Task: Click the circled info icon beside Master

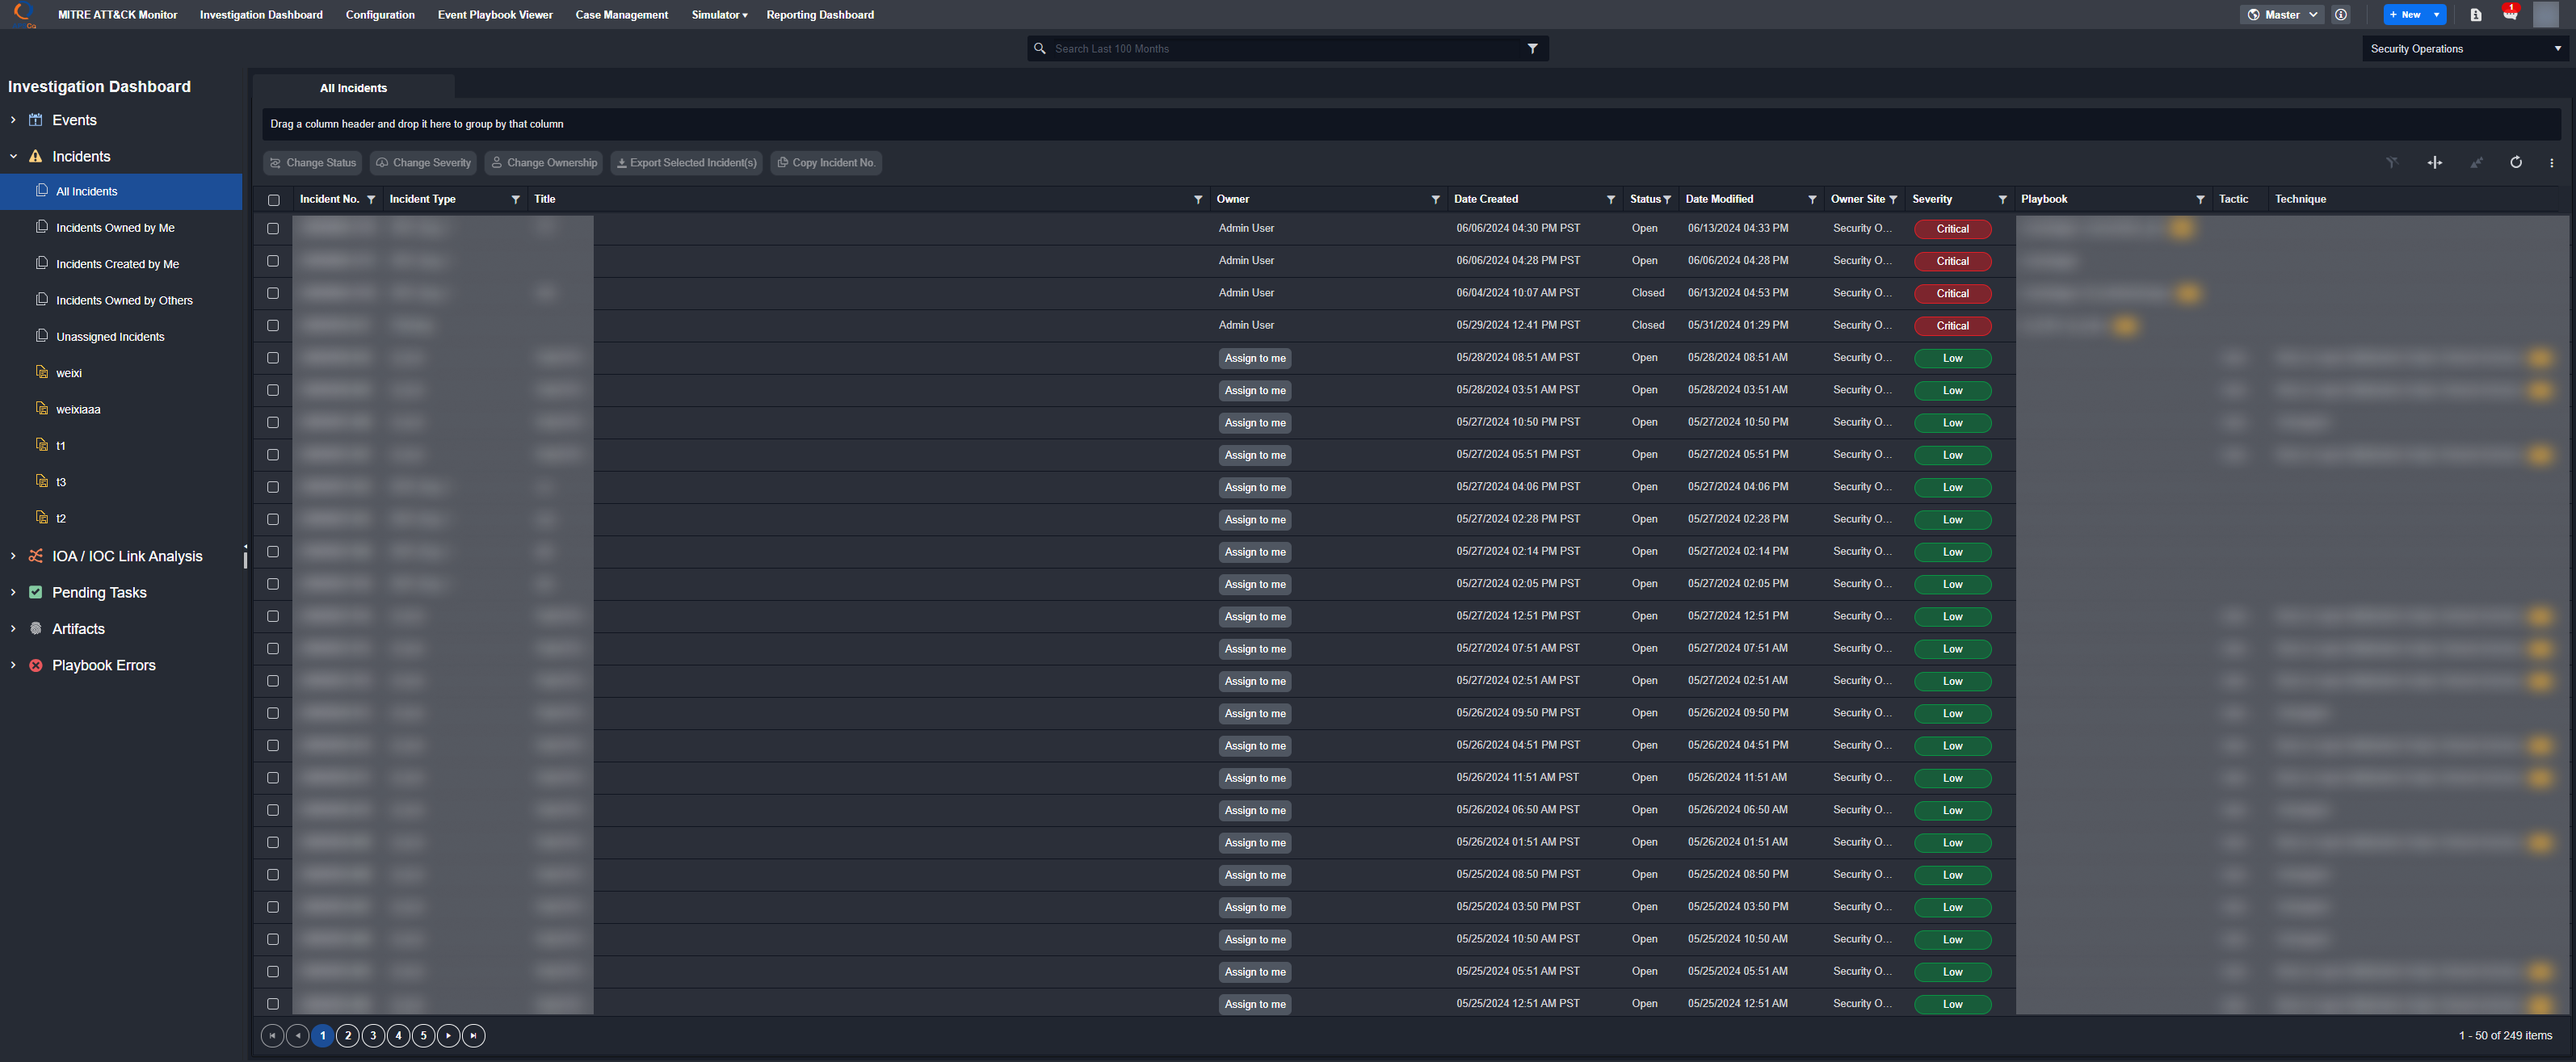Action: click(2340, 14)
